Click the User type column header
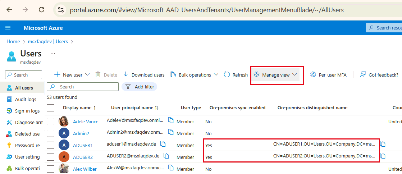 coord(191,108)
